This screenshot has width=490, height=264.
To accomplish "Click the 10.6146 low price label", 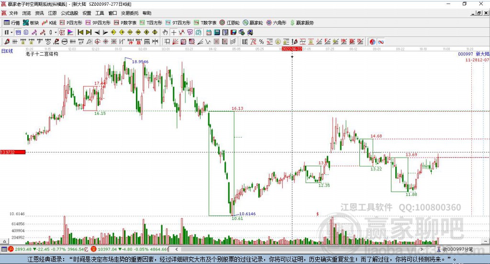I will pos(247,214).
